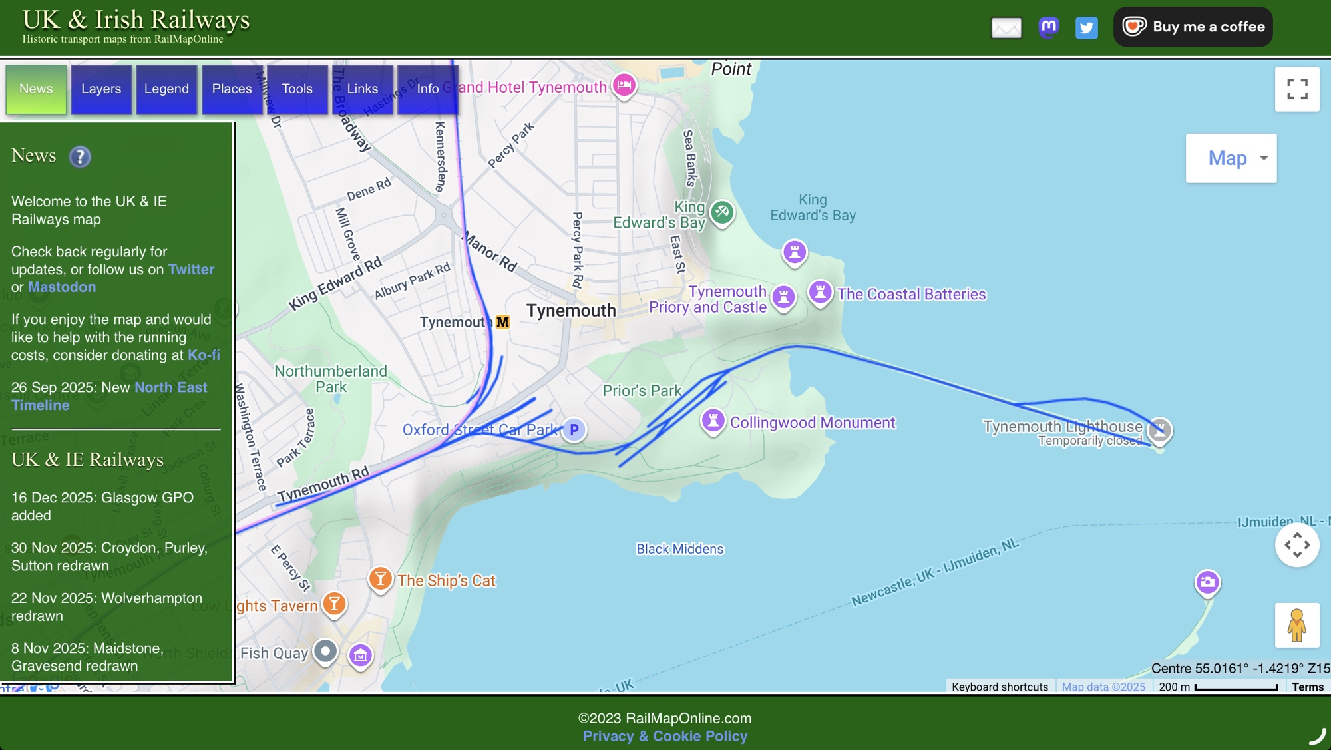Click the 200 m map scale

[x=1218, y=687]
